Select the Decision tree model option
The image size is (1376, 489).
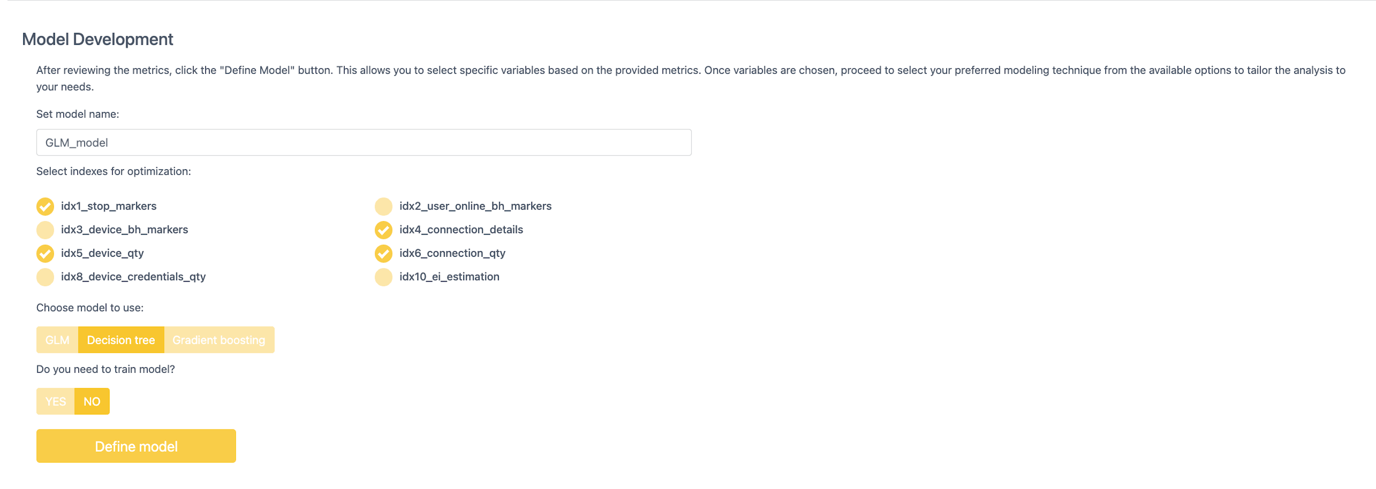coord(121,340)
